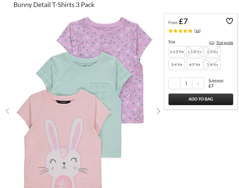This screenshot has height=188, width=239.
Task: Add item to wishlist with heart icon
Action: click(x=229, y=21)
